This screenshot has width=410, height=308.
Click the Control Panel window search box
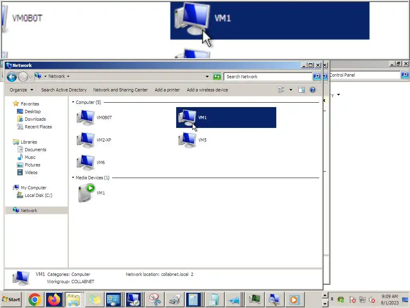coord(365,75)
